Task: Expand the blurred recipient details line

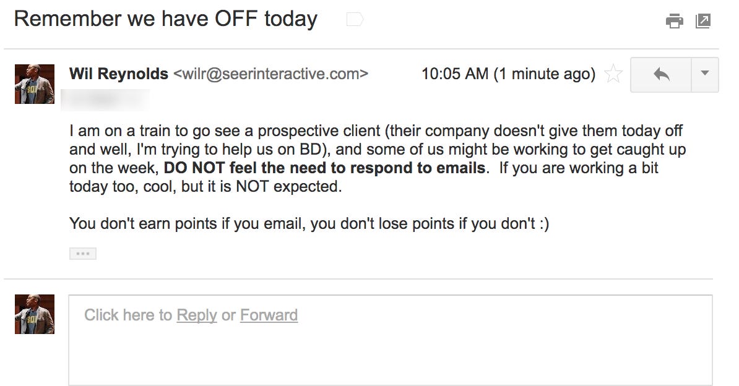Action: click(x=105, y=100)
